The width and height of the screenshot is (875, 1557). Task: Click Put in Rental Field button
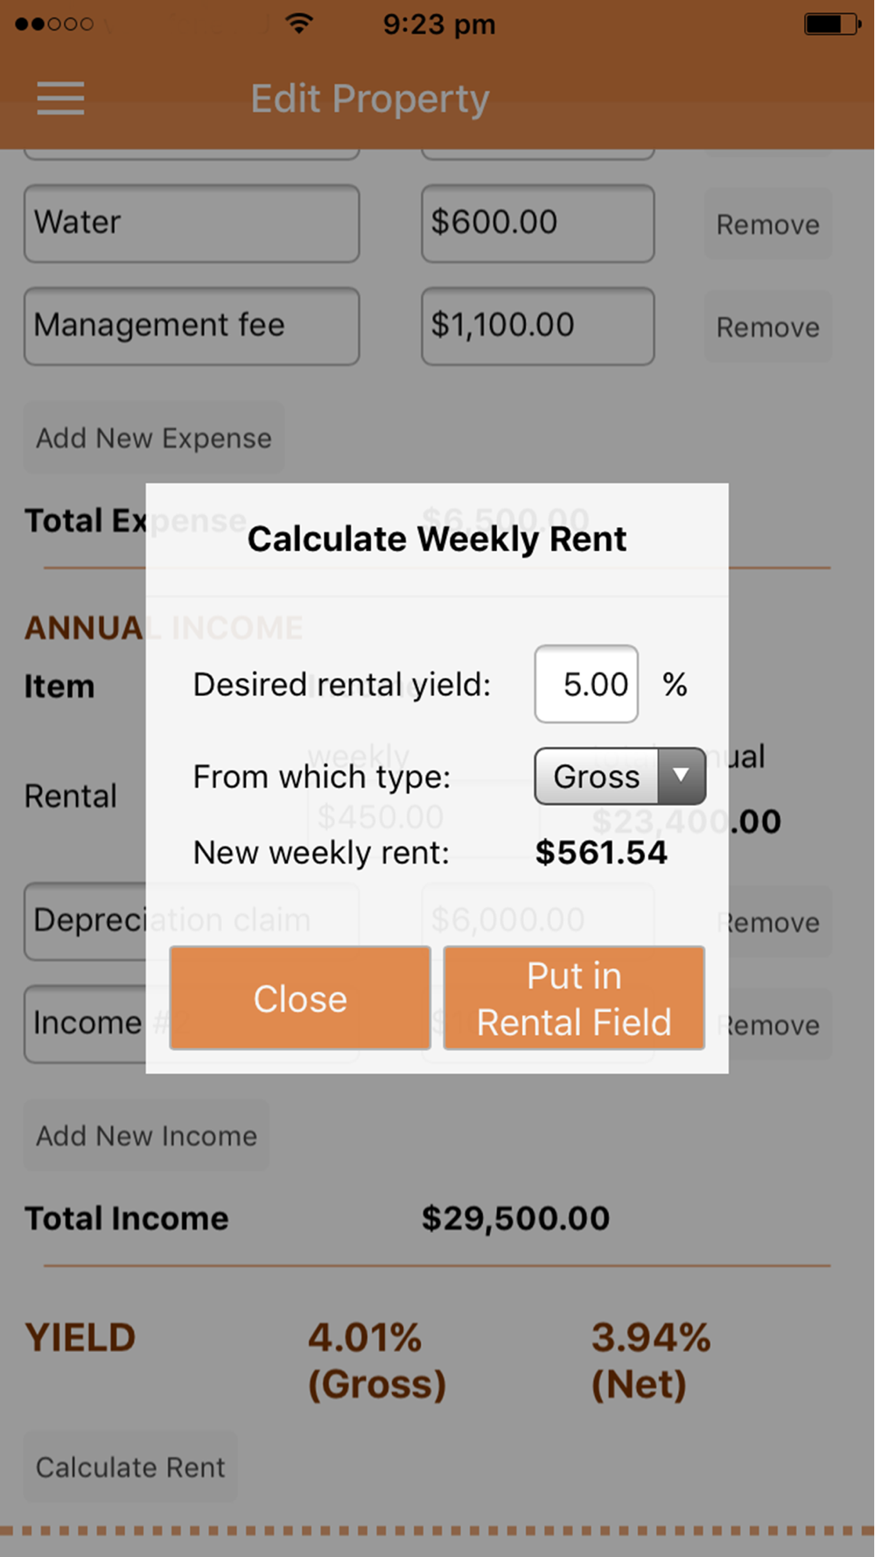click(x=574, y=997)
